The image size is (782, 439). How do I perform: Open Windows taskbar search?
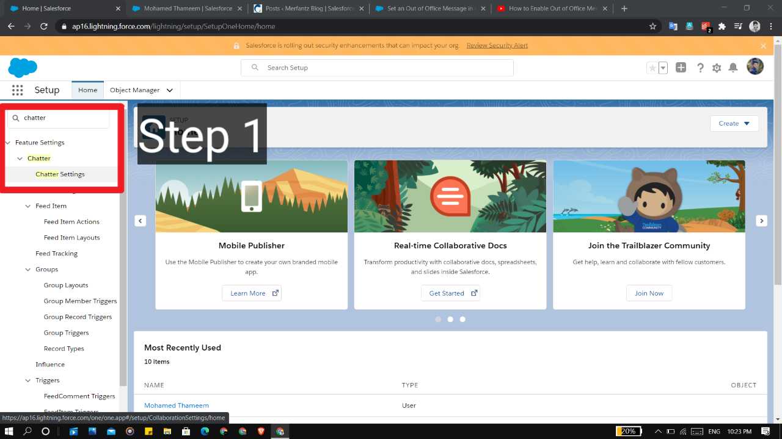click(27, 431)
